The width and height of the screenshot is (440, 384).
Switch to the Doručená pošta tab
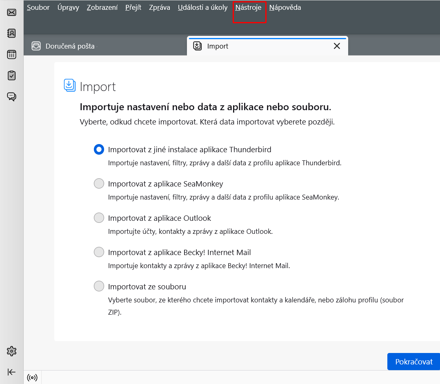click(70, 46)
